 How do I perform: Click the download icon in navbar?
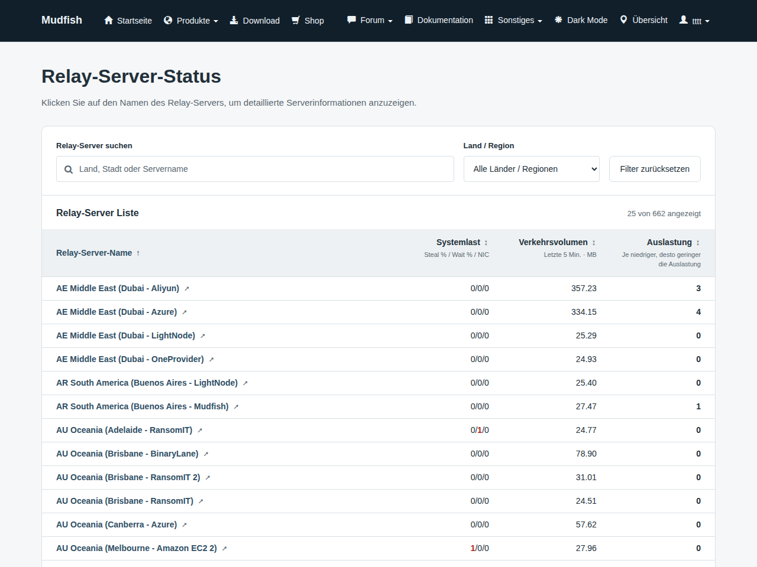(234, 20)
